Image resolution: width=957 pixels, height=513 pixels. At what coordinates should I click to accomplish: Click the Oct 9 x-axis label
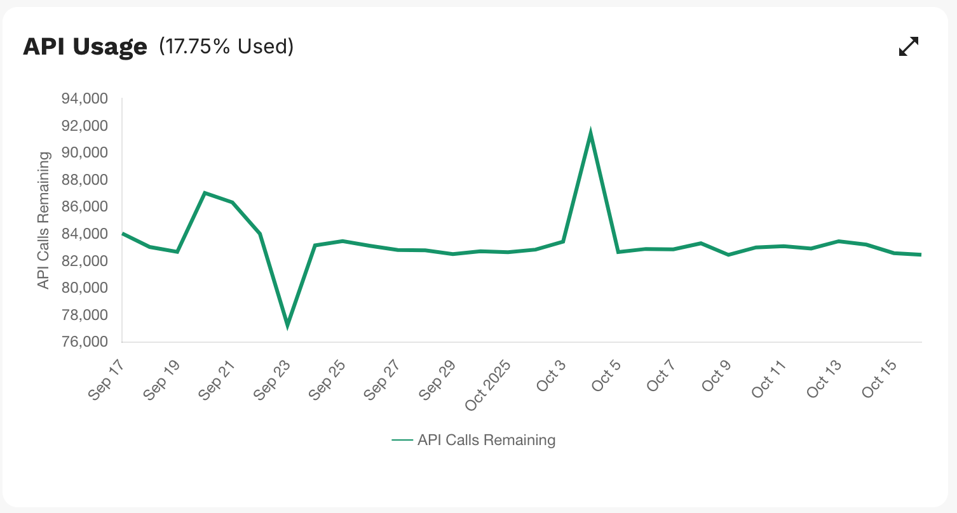point(716,376)
